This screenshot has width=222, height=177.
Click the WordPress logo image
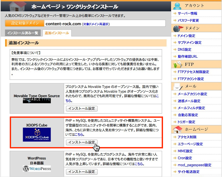point(37,169)
